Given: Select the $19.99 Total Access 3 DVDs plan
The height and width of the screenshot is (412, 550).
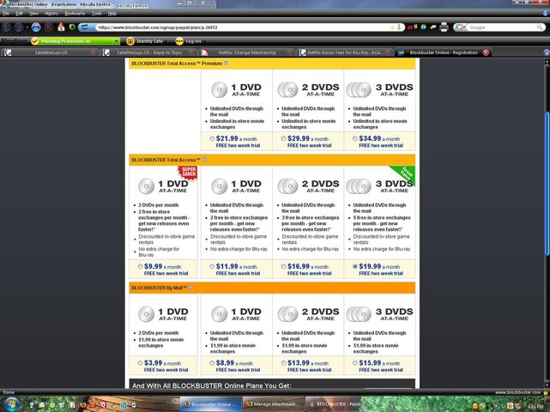Looking at the screenshot, I should coord(355,267).
